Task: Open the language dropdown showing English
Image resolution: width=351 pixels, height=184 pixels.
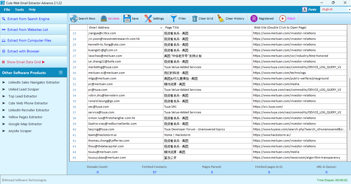Action: pyautogui.click(x=335, y=10)
